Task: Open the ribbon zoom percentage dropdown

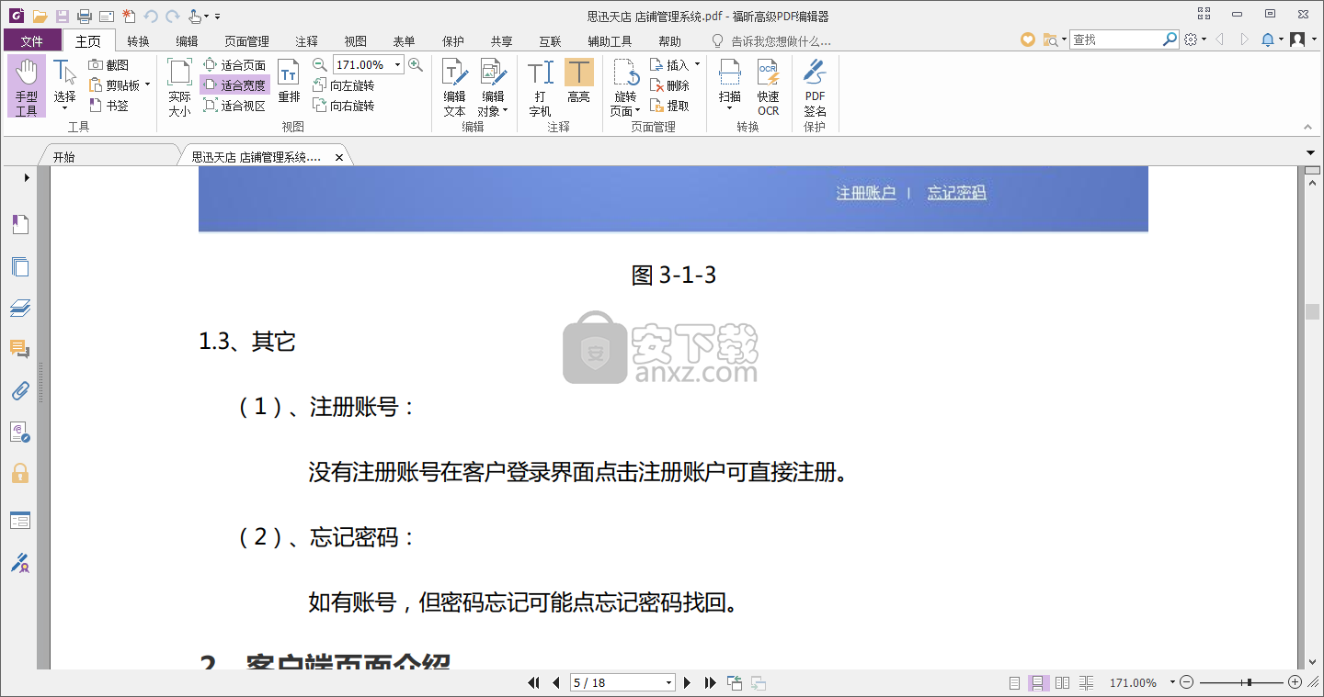Action: (398, 64)
